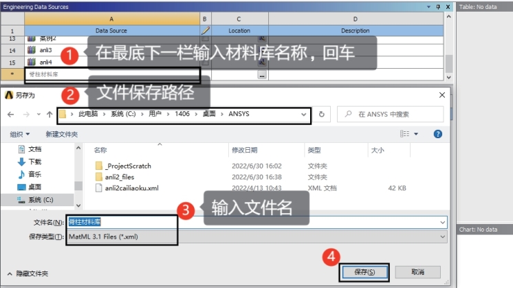
Task: Click the 取消 button
Action: pos(418,272)
